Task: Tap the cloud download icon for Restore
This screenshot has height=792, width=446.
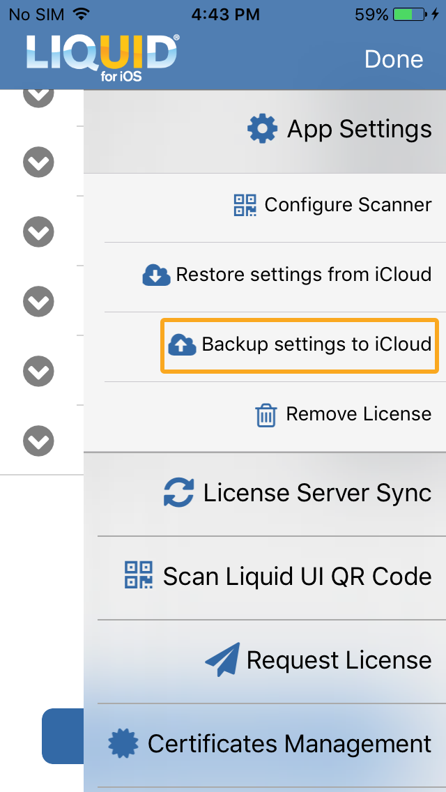Action: point(157,275)
